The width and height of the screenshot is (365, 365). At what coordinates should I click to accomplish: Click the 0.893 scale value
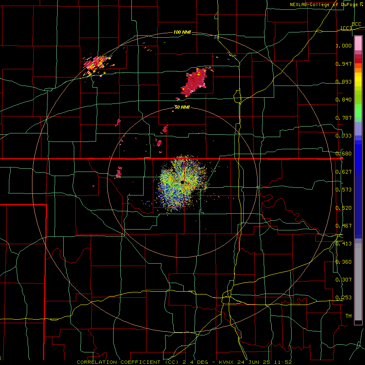point(344,82)
